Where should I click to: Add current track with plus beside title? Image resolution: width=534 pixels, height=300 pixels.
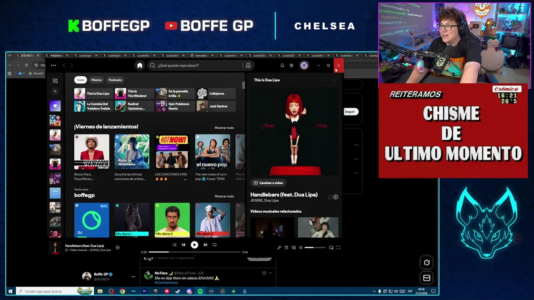[x=118, y=247]
